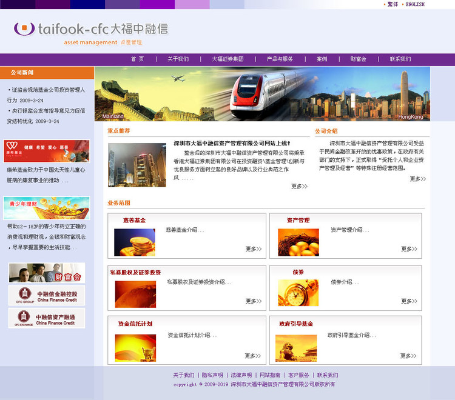Image resolution: width=455 pixels, height=400 pixels.
Task: Click the pocket watch image for 债券
Action: tap(298, 293)
